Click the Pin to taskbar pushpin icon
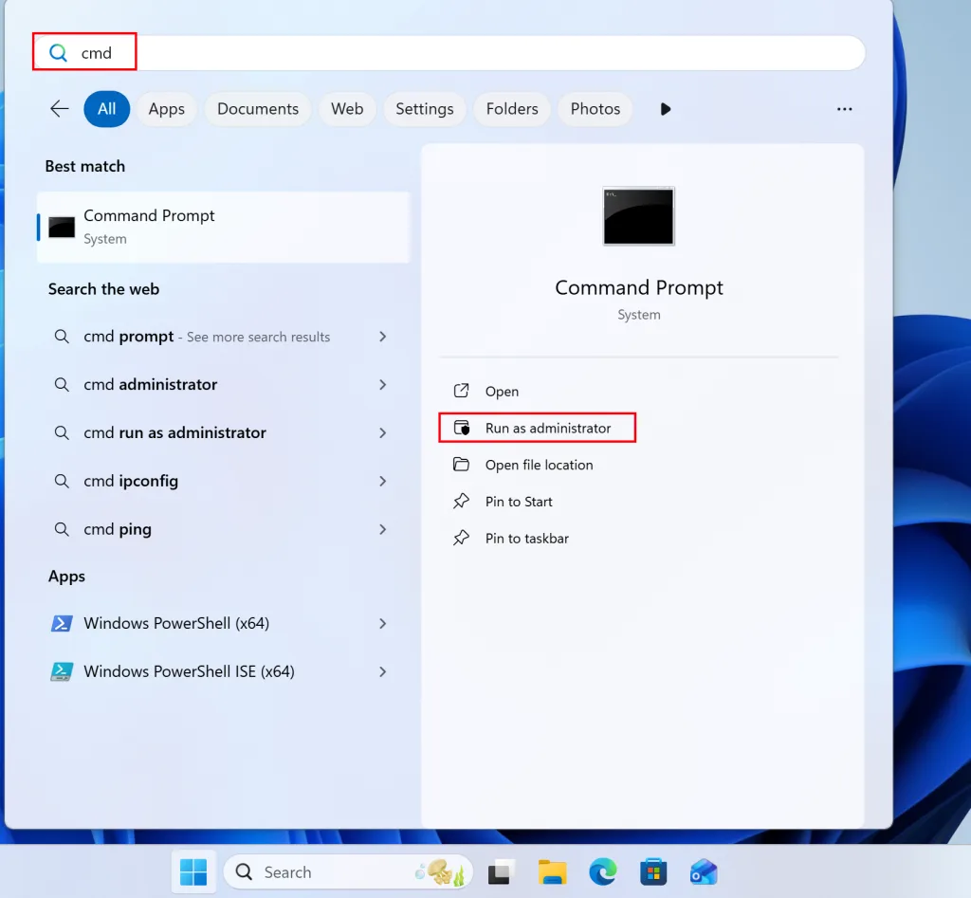This screenshot has height=898, width=971. pos(462,538)
